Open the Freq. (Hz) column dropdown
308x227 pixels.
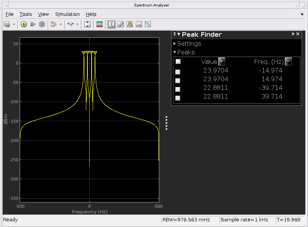click(x=288, y=62)
